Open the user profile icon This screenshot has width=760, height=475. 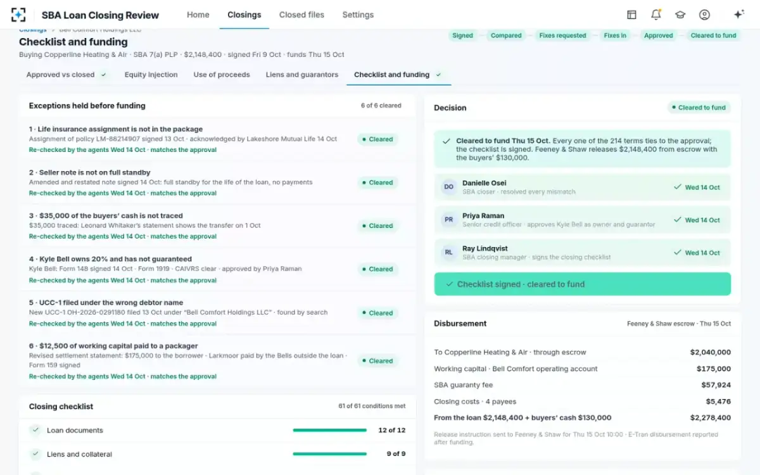[x=704, y=15]
